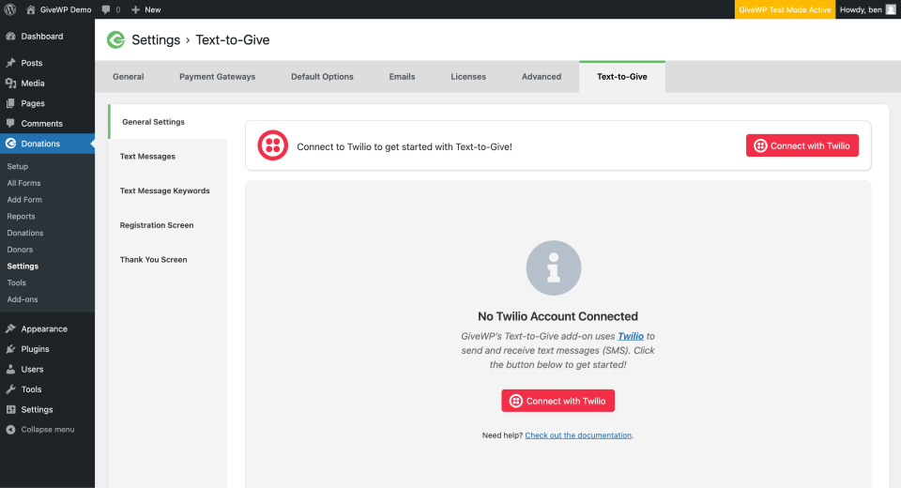Open the comments bubble in admin bar
This screenshot has width=901, height=488.
click(106, 9)
